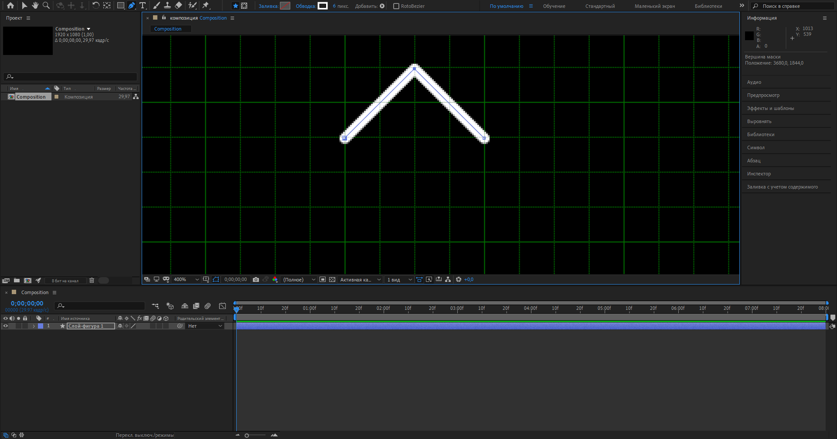The width and height of the screenshot is (837, 439).
Task: Expand the Слой-фигура 1 layer properties
Action: 34,326
